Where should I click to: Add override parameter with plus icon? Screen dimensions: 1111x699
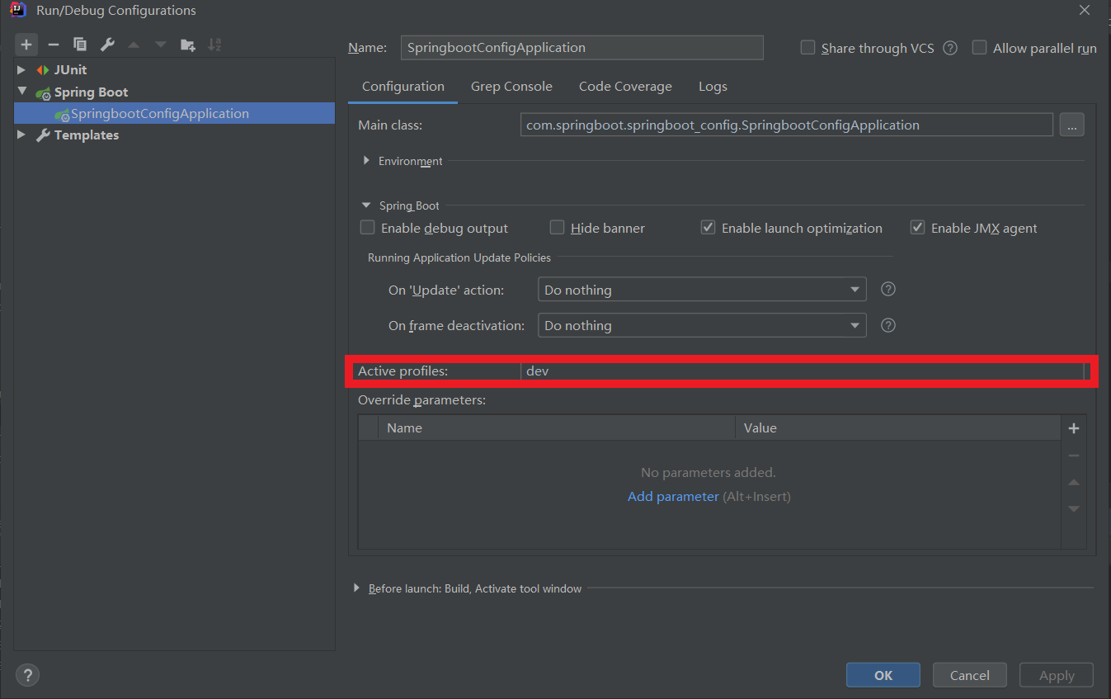click(x=1074, y=428)
